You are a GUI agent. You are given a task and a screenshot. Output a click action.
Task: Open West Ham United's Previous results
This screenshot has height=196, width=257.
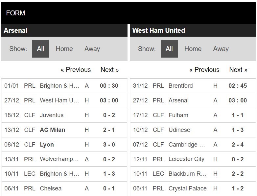[204, 70]
